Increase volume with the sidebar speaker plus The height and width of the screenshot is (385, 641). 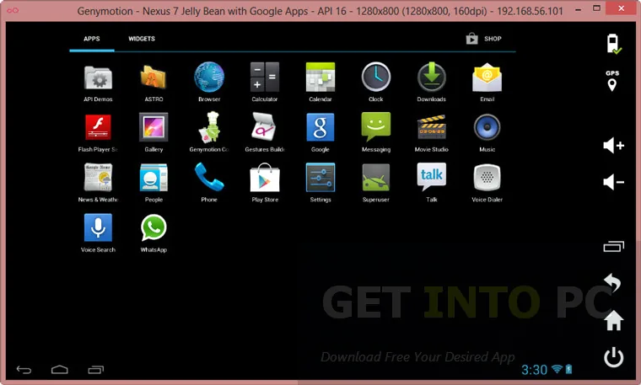(614, 146)
